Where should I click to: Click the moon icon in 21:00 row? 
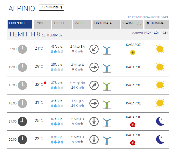point(160,121)
